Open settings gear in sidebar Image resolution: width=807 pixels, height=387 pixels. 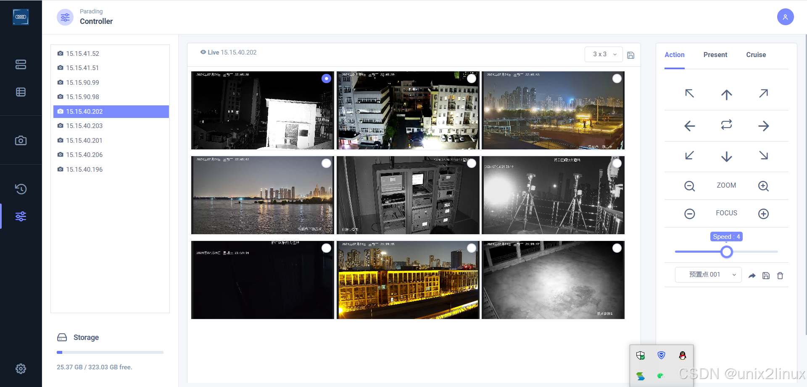pos(21,369)
